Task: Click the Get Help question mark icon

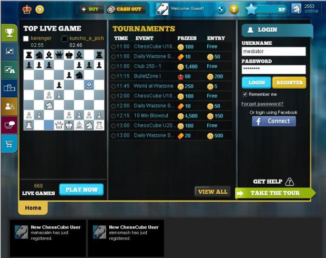Action: pyautogui.click(x=289, y=182)
